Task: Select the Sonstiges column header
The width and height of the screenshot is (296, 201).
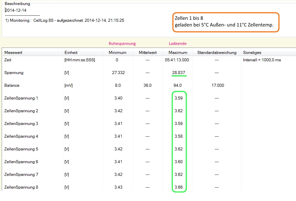Action: pyautogui.click(x=252, y=53)
